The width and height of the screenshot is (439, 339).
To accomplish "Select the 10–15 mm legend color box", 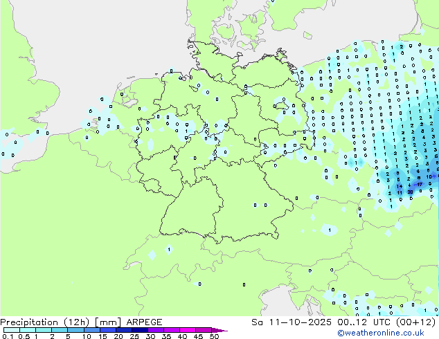I will pyautogui.click(x=91, y=330).
